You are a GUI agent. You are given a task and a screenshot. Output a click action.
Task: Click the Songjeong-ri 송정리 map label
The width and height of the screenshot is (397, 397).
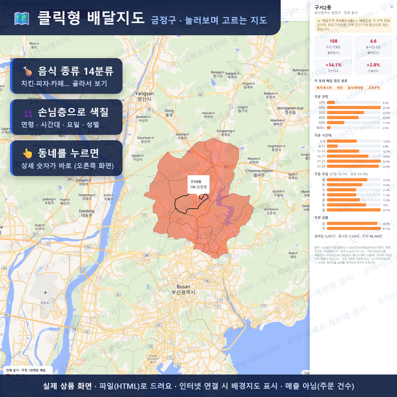pos(225,133)
